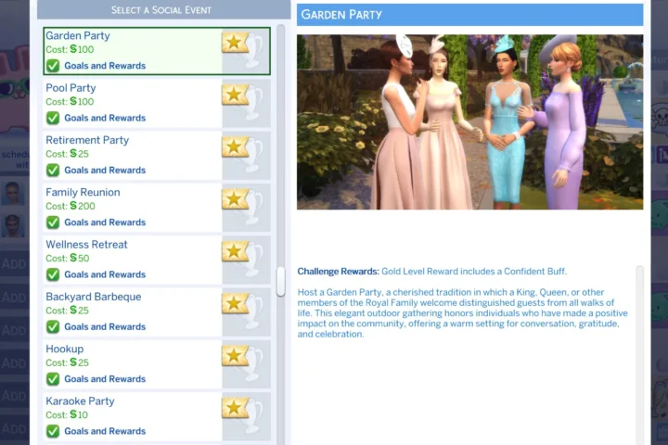The image size is (668, 445).
Task: Select the Pool Party event
Action: [157, 103]
